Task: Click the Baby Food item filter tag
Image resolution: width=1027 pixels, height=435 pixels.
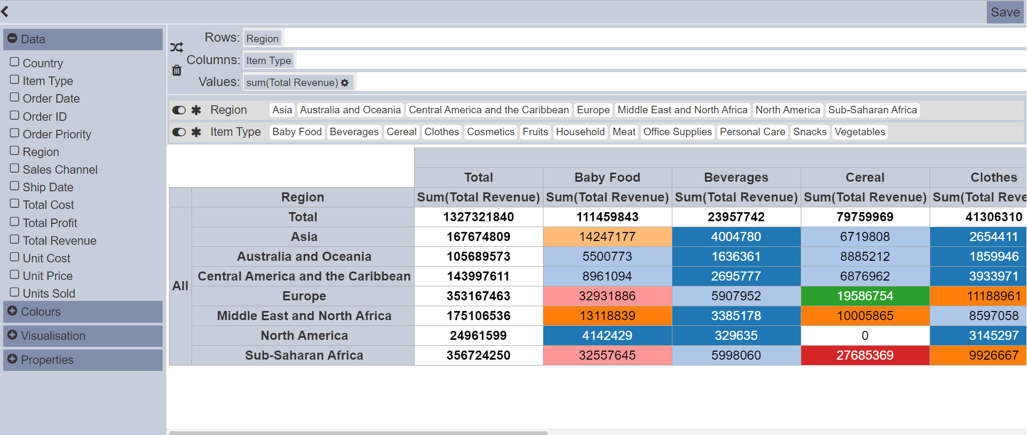Action: coord(297,132)
